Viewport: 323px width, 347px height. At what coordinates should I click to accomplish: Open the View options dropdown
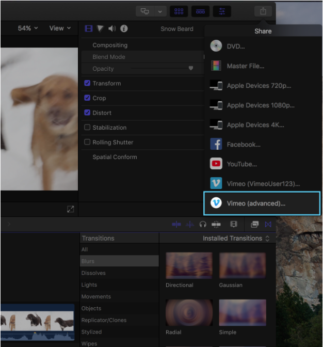tap(59, 28)
